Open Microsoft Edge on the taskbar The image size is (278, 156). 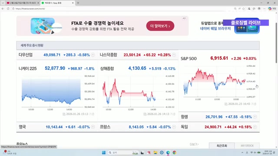coord(168,153)
